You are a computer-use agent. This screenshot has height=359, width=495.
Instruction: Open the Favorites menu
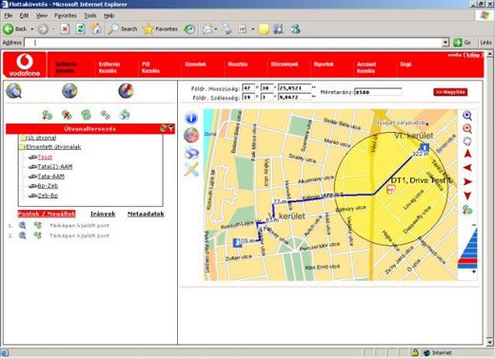coord(66,15)
